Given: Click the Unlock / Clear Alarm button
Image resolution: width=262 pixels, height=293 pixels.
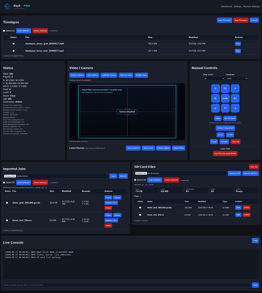Looking at the screenshot, I should [225, 128].
